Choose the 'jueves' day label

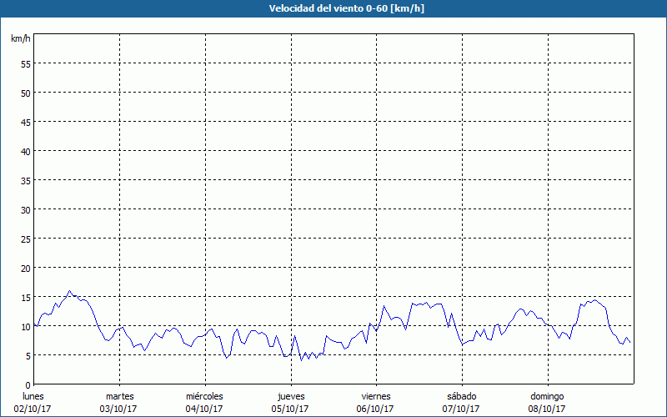[290, 396]
